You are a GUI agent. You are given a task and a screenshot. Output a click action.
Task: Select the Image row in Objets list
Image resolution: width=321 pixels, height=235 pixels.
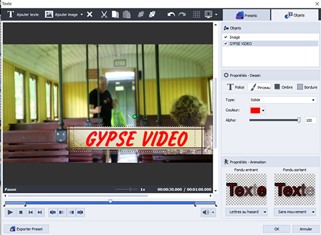coord(270,37)
